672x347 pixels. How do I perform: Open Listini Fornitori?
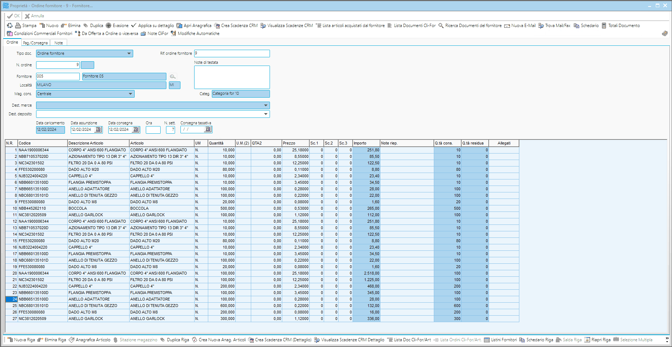(500, 340)
